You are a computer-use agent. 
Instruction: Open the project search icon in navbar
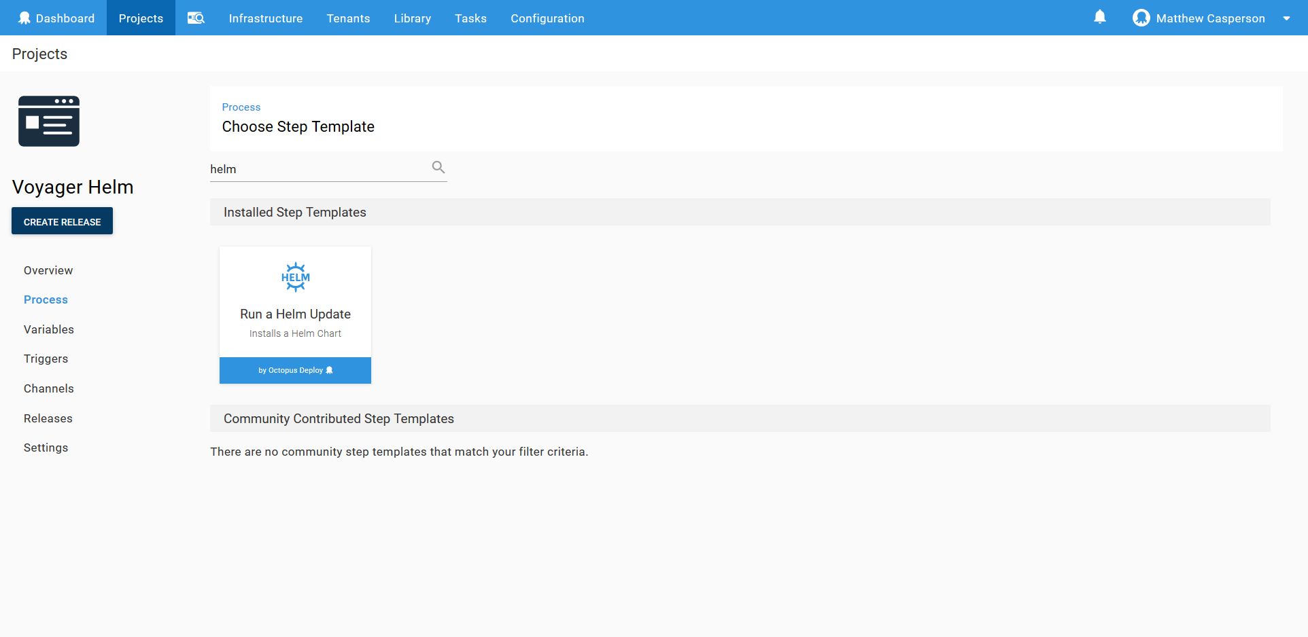pyautogui.click(x=196, y=18)
